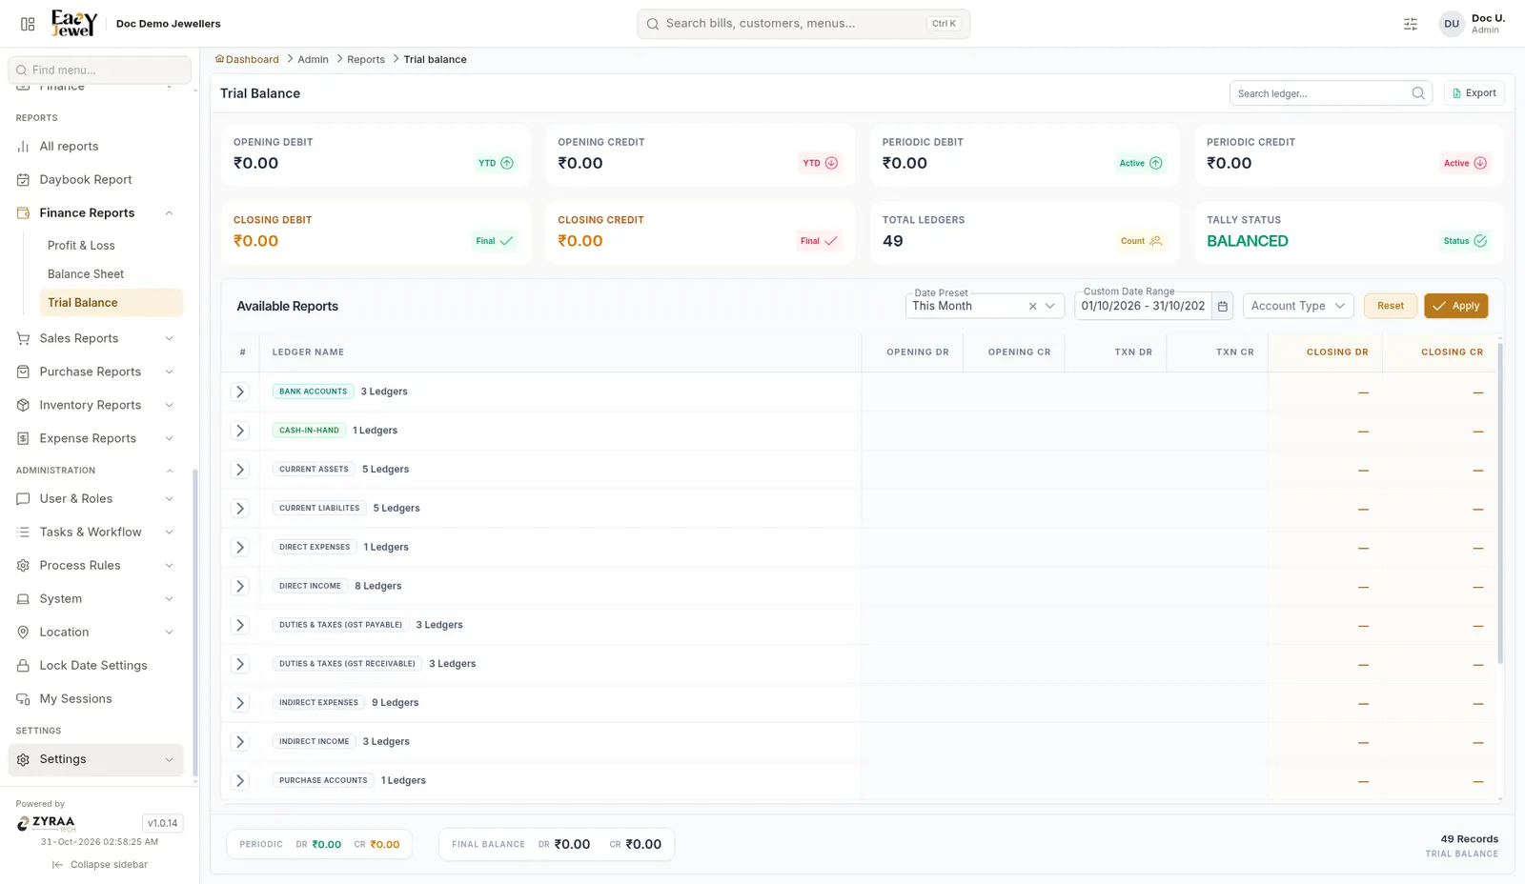
Task: Open My Sessions from sidebar
Action: tap(75, 698)
